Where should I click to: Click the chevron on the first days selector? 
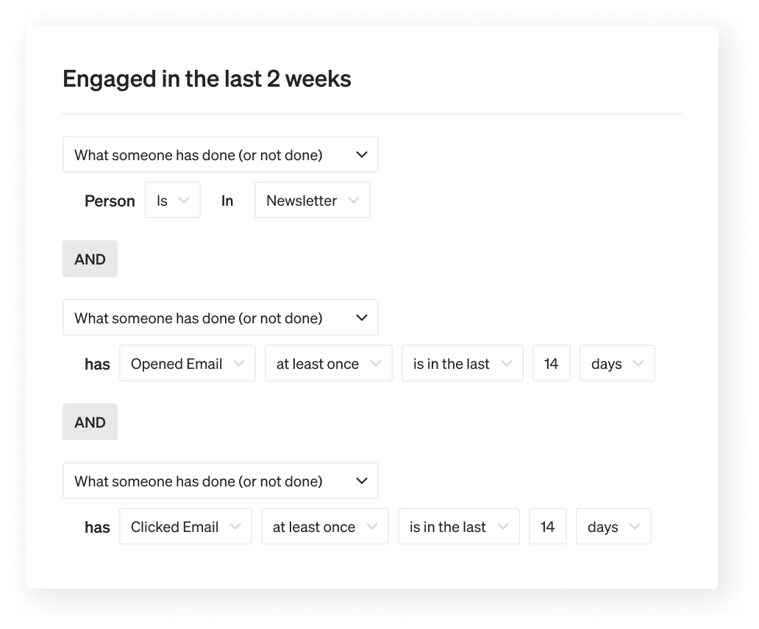point(638,363)
